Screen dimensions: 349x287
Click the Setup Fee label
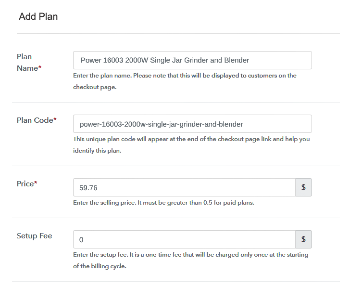(35, 236)
